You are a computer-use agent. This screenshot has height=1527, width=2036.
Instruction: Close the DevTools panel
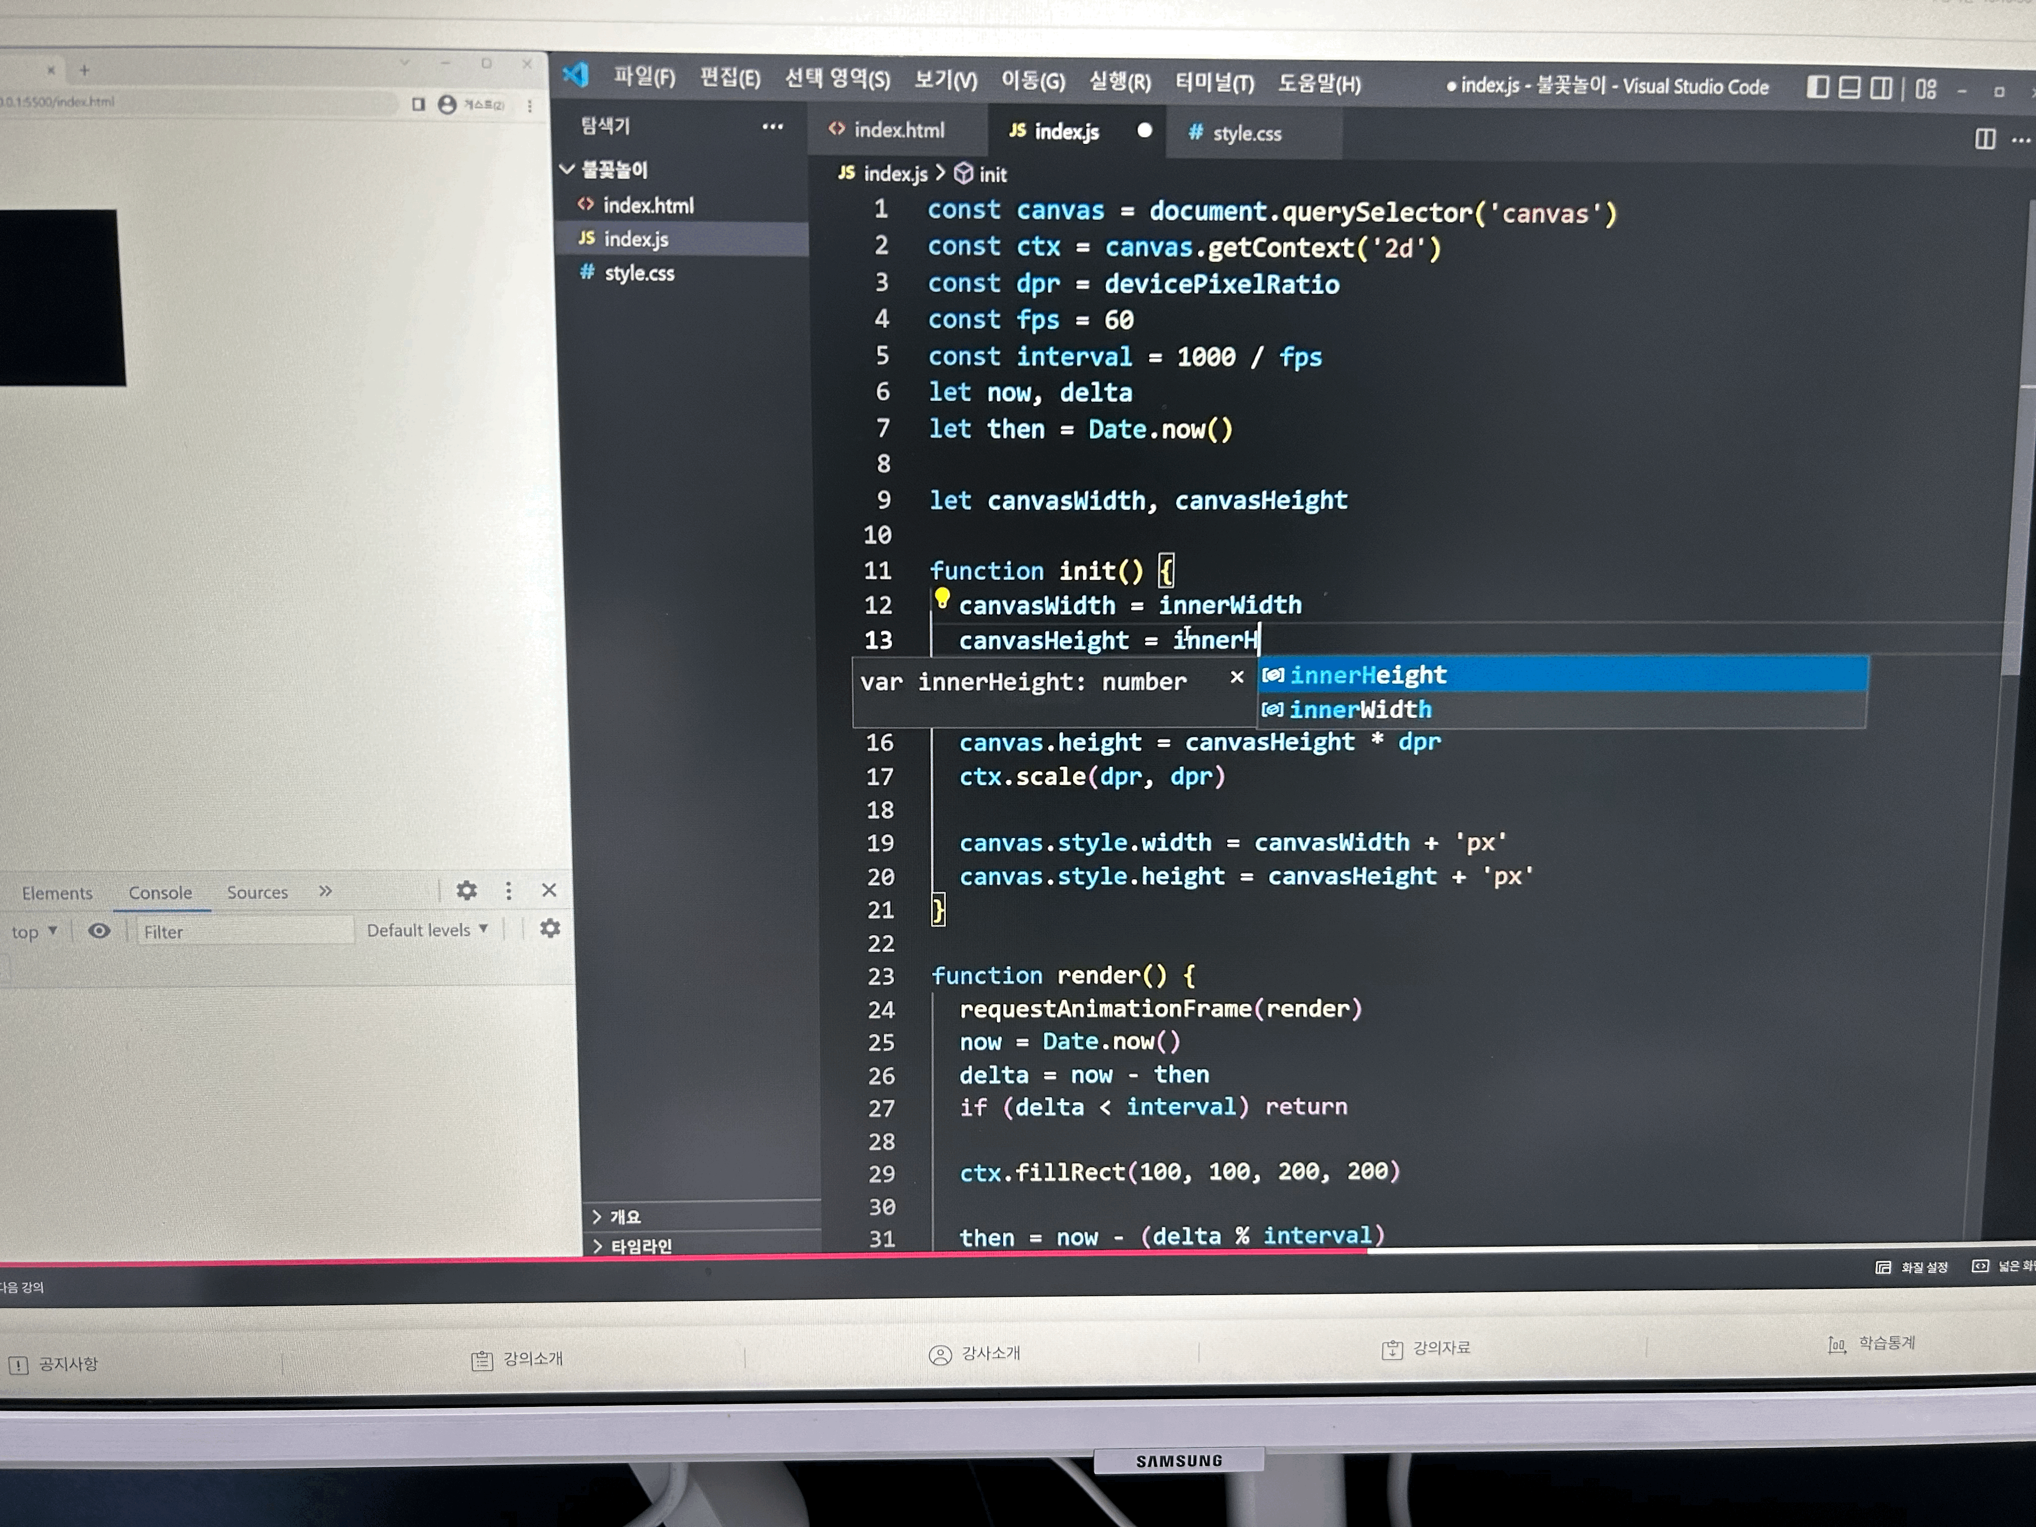(548, 890)
